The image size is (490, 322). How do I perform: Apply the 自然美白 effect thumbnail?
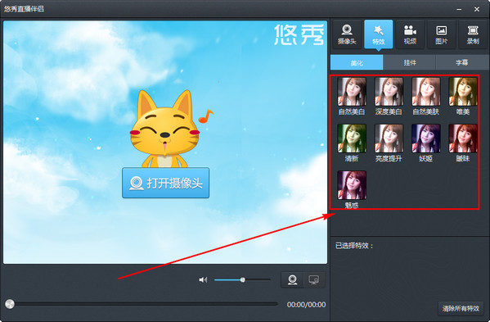(352, 92)
